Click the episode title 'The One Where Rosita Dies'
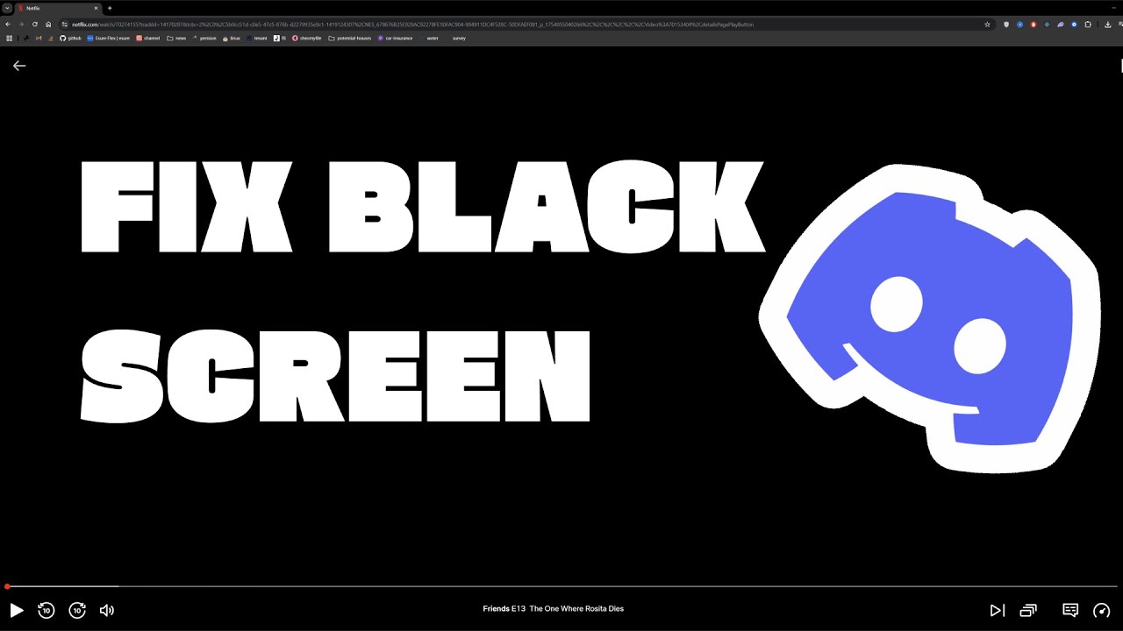 pos(576,608)
